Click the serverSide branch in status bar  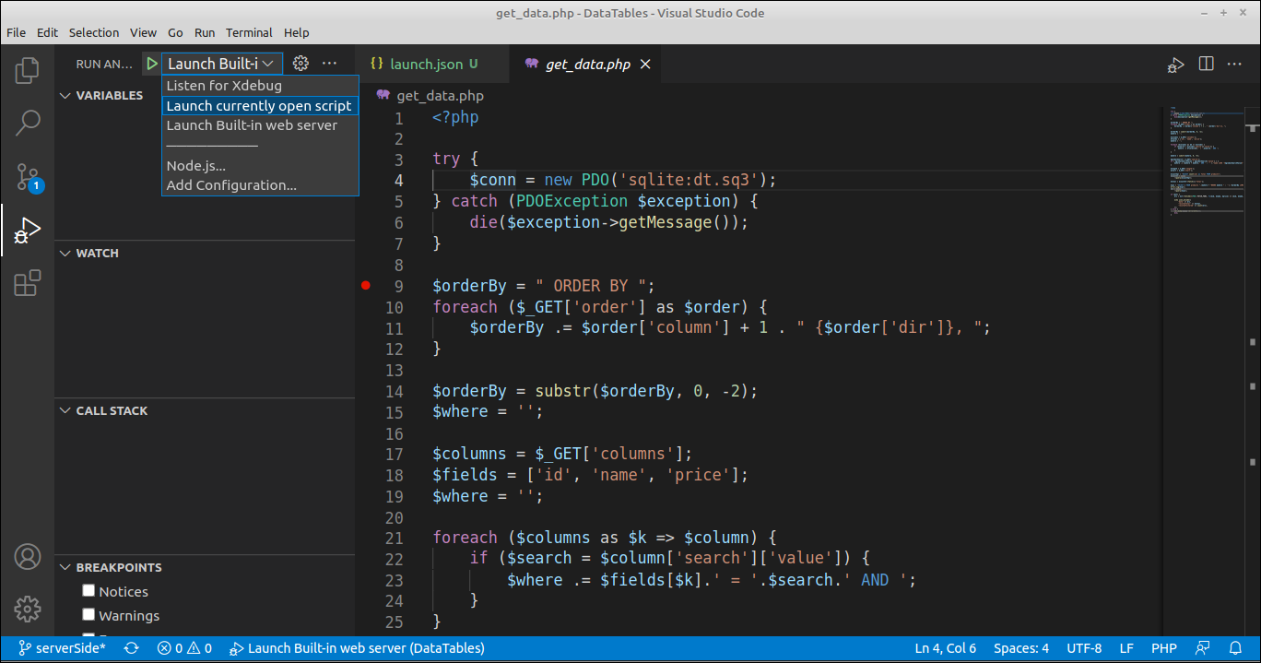pyautogui.click(x=63, y=648)
